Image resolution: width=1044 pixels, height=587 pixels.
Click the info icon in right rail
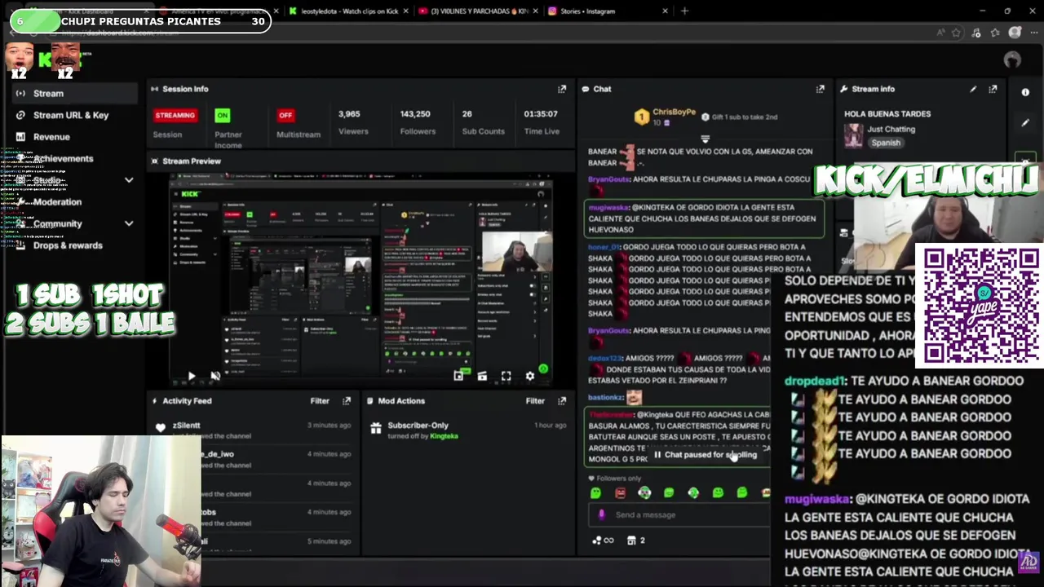coord(1025,92)
